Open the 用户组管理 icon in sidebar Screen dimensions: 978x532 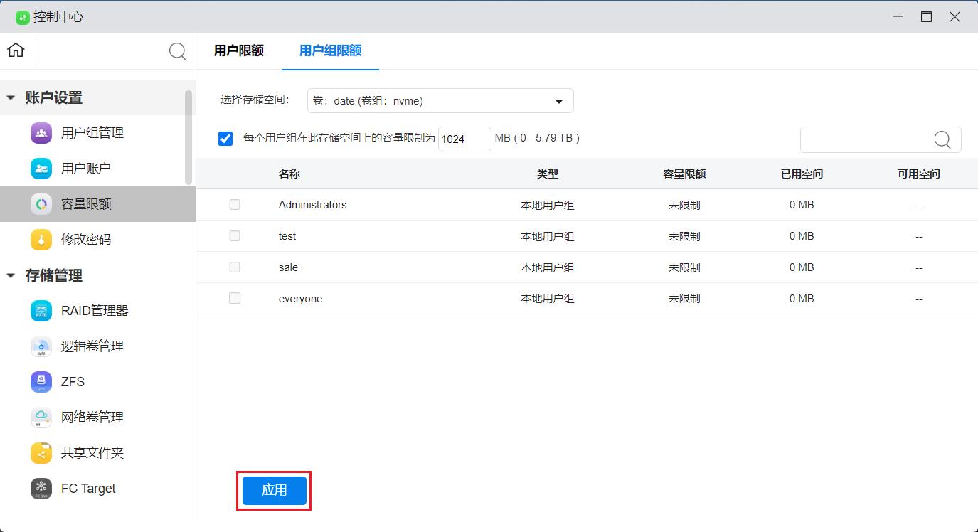point(41,132)
